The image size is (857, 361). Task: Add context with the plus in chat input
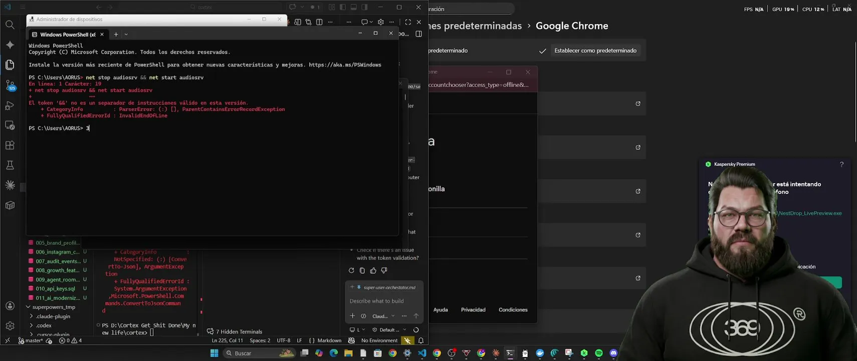pyautogui.click(x=352, y=316)
